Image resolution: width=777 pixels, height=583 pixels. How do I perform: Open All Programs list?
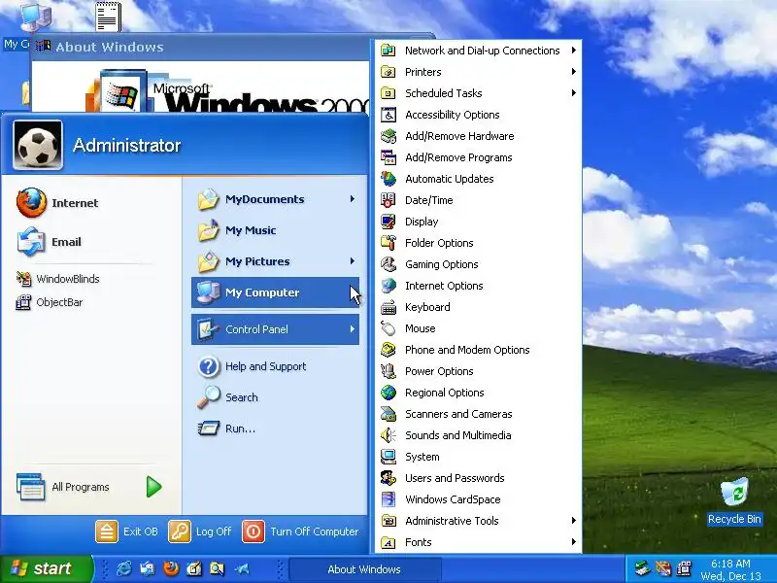89,487
